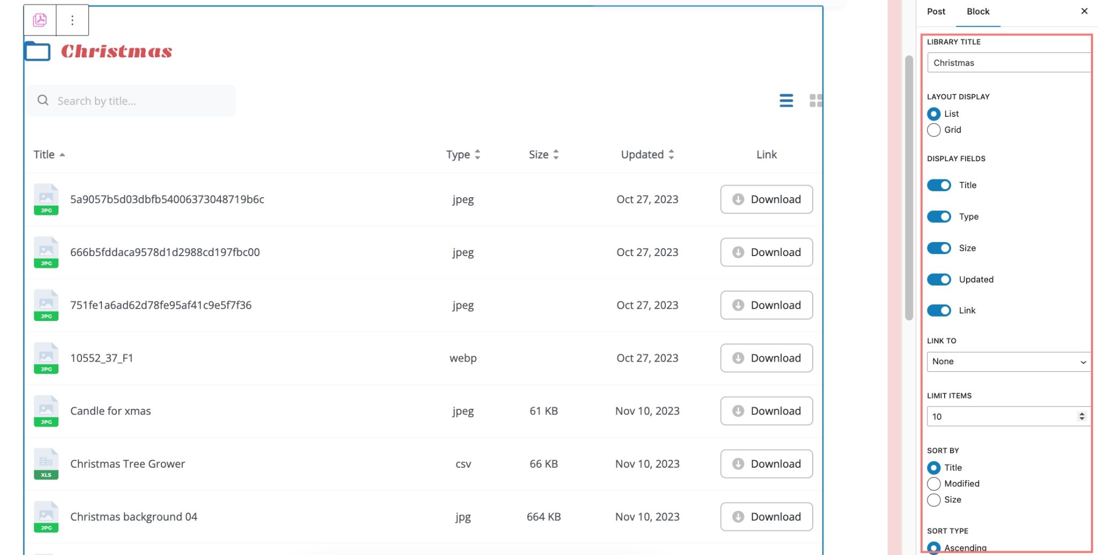The height and width of the screenshot is (555, 1098).
Task: Click the Type column sort chevrons
Action: tap(479, 154)
